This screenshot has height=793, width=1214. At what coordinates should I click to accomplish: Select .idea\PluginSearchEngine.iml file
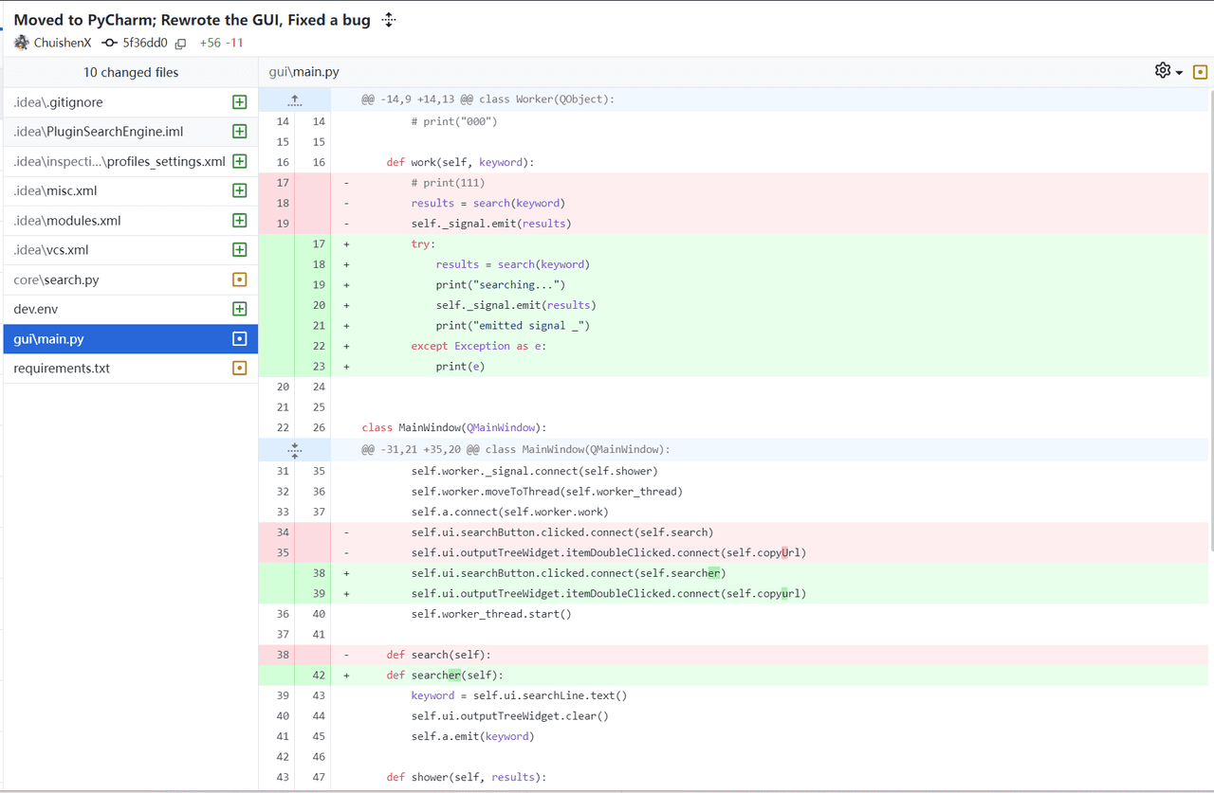(99, 132)
